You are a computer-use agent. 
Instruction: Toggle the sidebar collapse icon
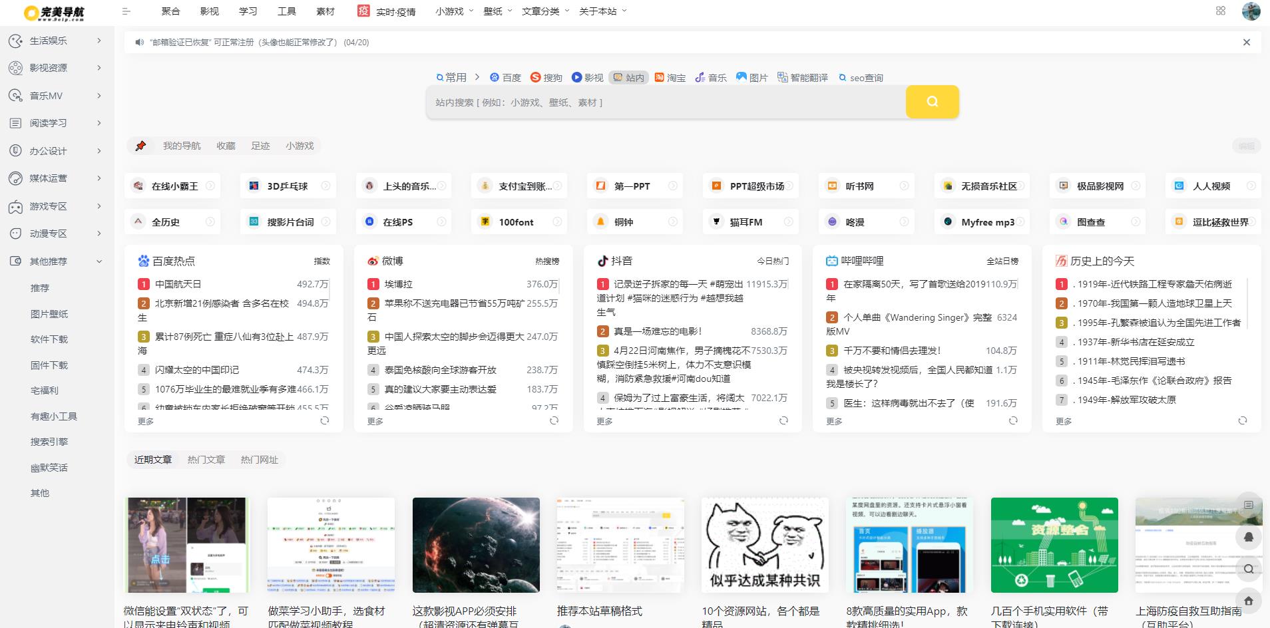(126, 11)
